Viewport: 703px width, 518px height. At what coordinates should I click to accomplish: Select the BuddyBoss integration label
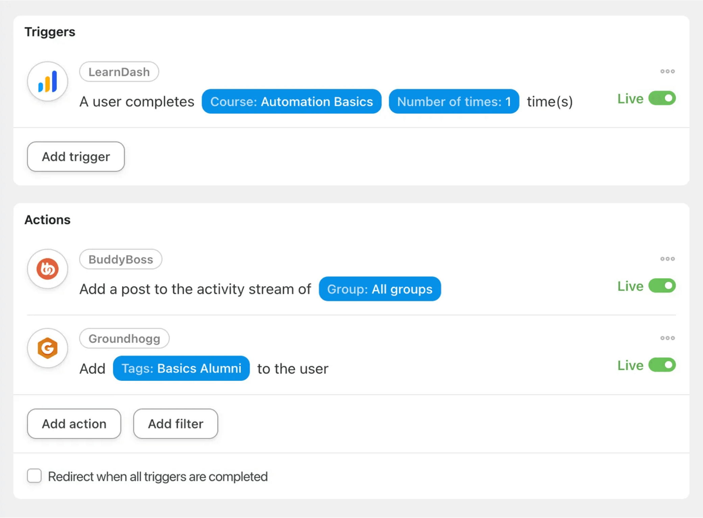pos(121,259)
